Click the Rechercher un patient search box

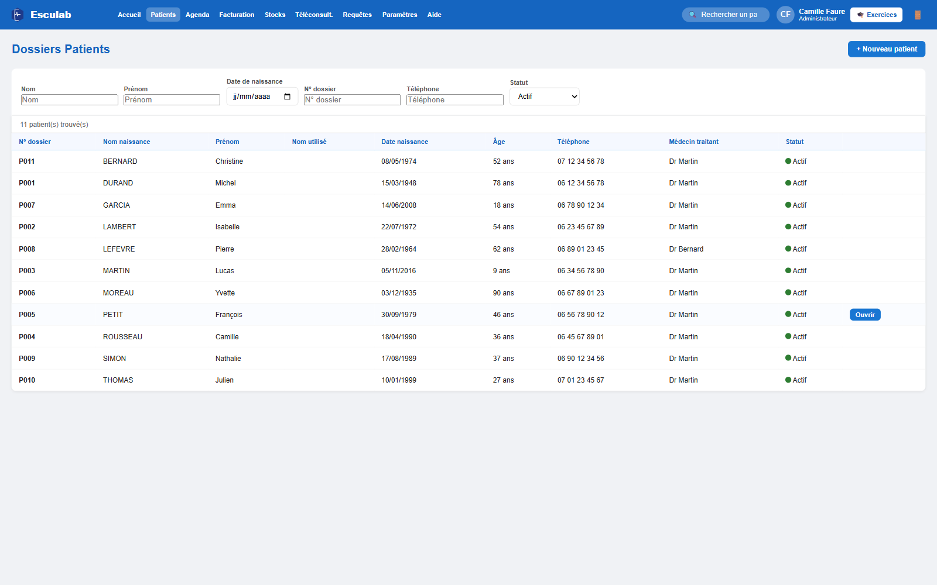pyautogui.click(x=726, y=15)
